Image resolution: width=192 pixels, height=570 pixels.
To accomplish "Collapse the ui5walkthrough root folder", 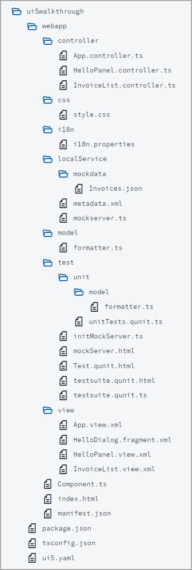I will click(17, 11).
